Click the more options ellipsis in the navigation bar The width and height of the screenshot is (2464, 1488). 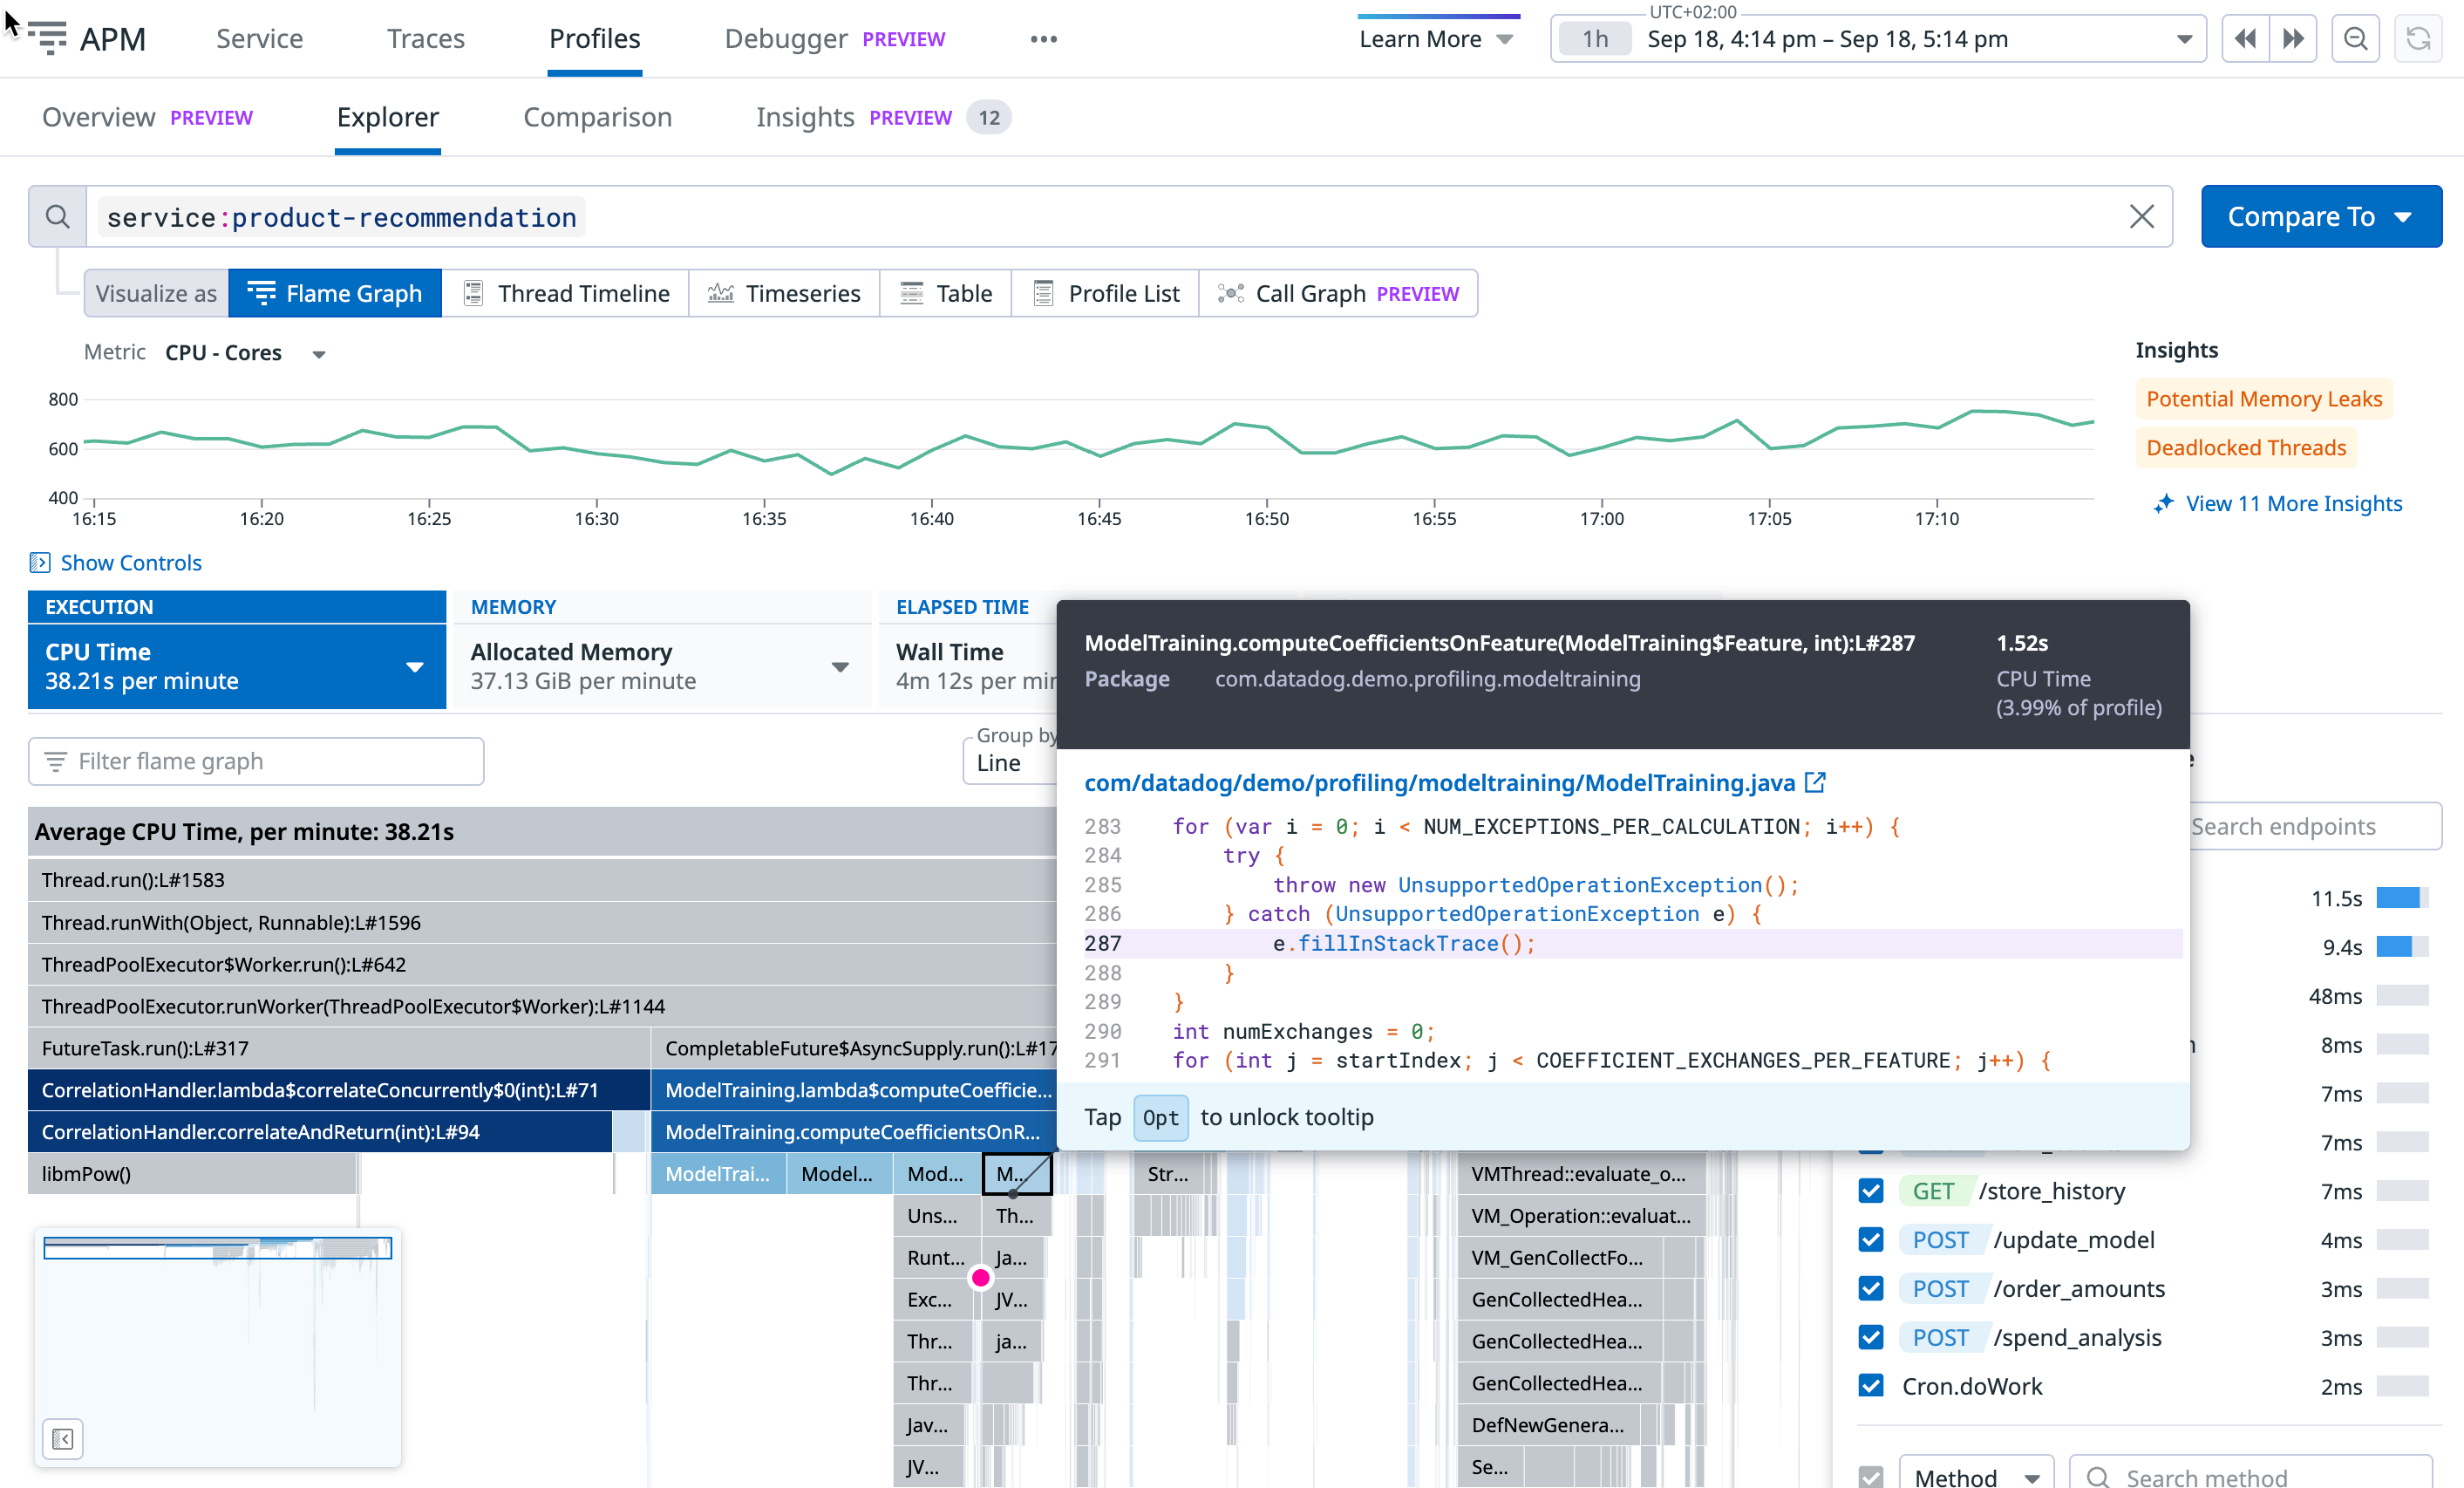click(1043, 39)
